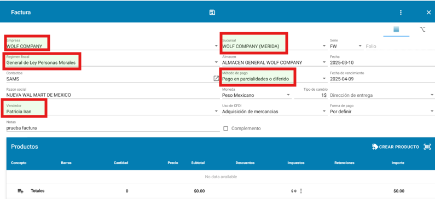This screenshot has height=199, width=435.
Task: Click the Retenciones column header
Action: tap(344, 163)
